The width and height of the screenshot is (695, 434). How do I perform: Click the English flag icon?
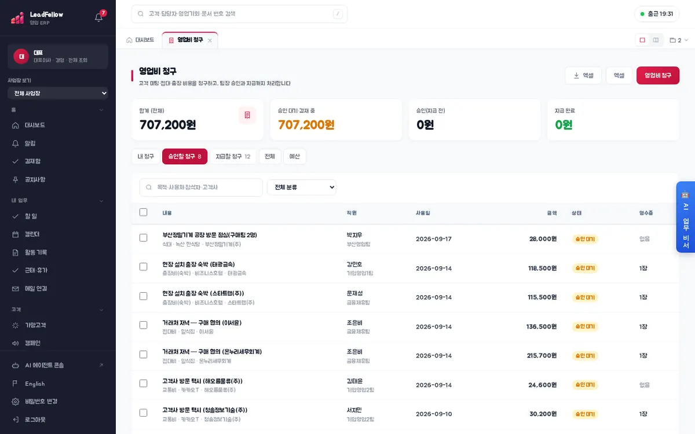point(16,384)
